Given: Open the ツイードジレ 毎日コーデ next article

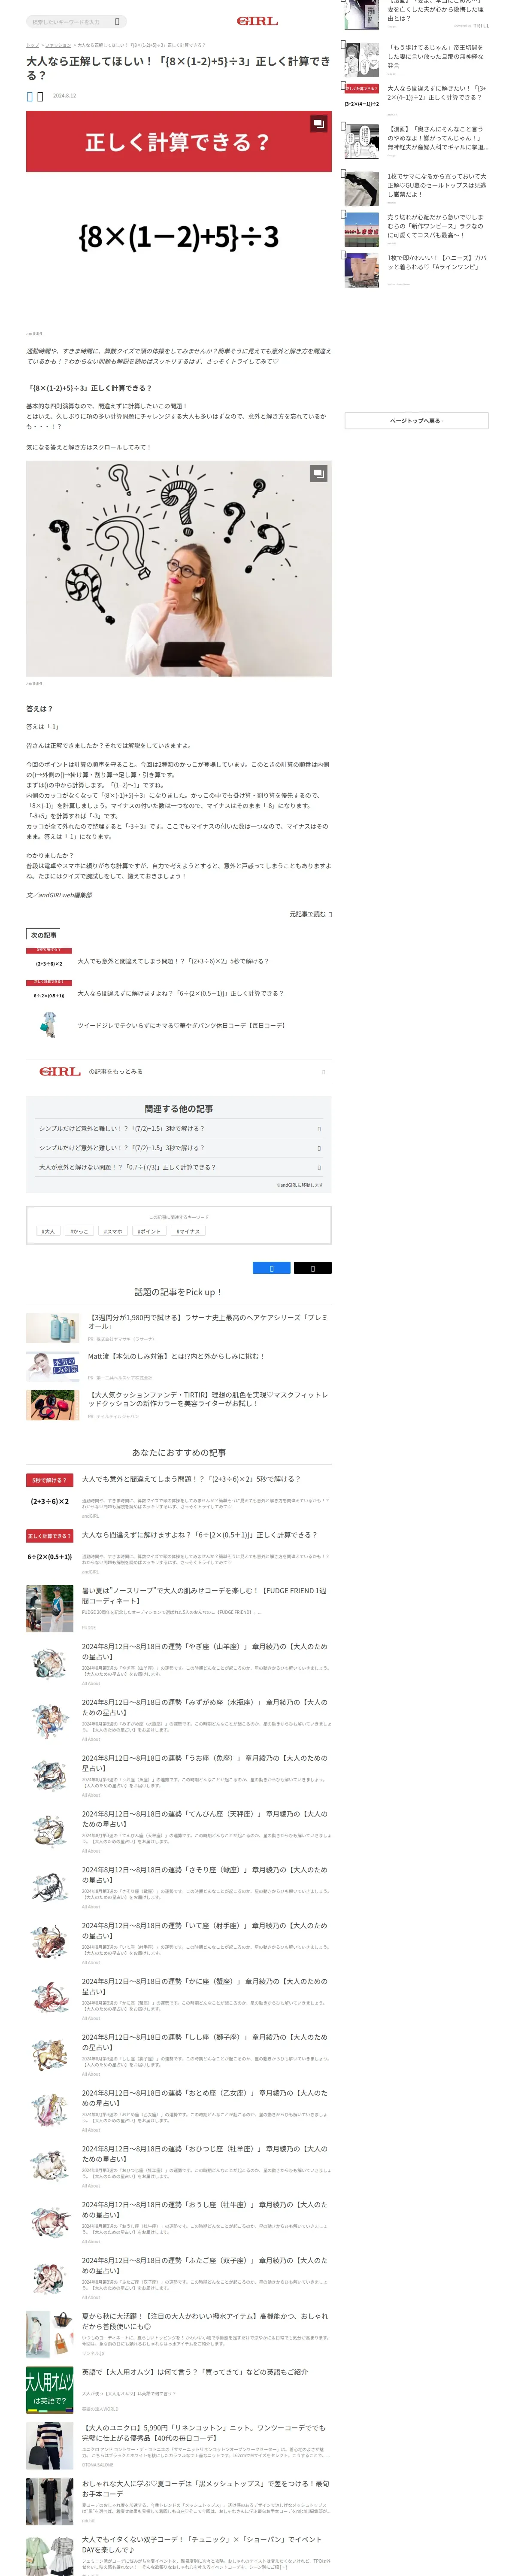Looking at the screenshot, I should (181, 1025).
